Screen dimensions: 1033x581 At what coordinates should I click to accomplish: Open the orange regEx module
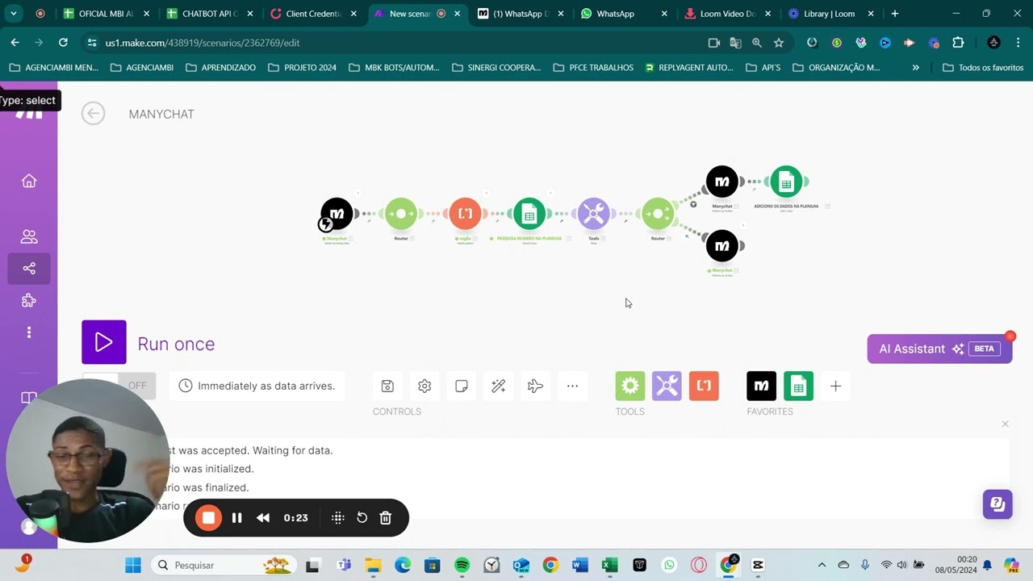[465, 214]
